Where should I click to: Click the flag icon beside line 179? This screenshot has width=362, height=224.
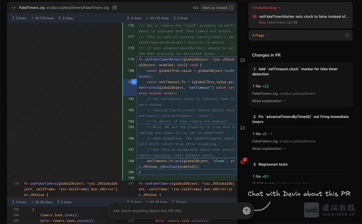(243, 60)
